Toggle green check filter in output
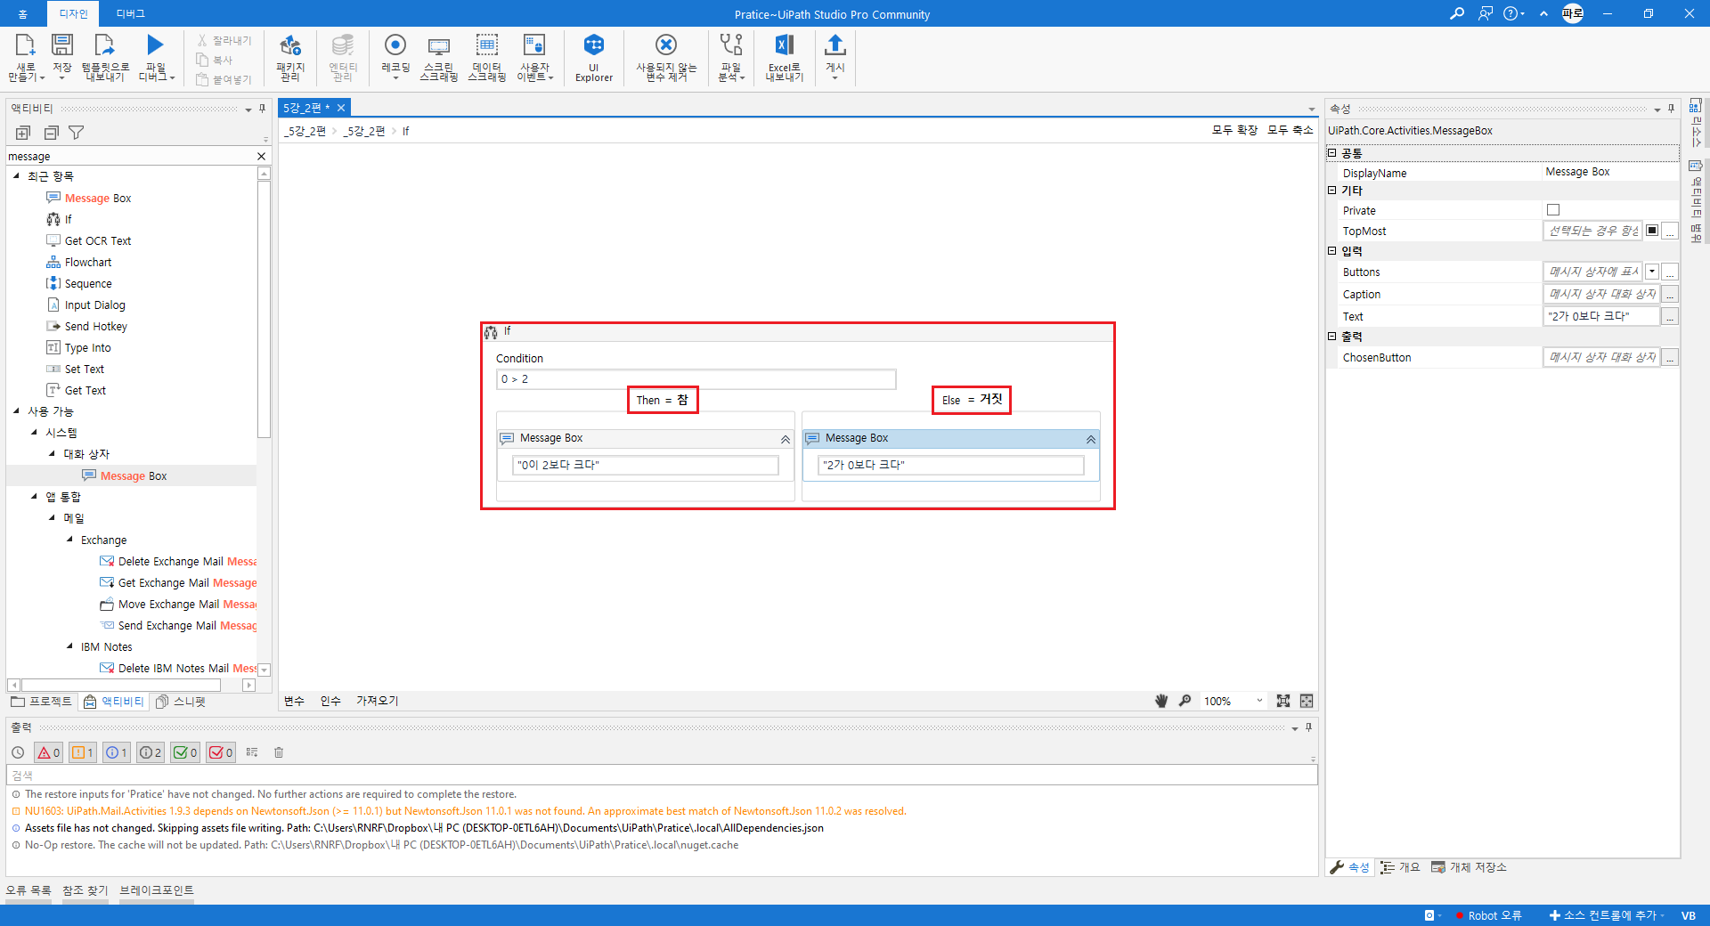The width and height of the screenshot is (1710, 926). click(185, 752)
